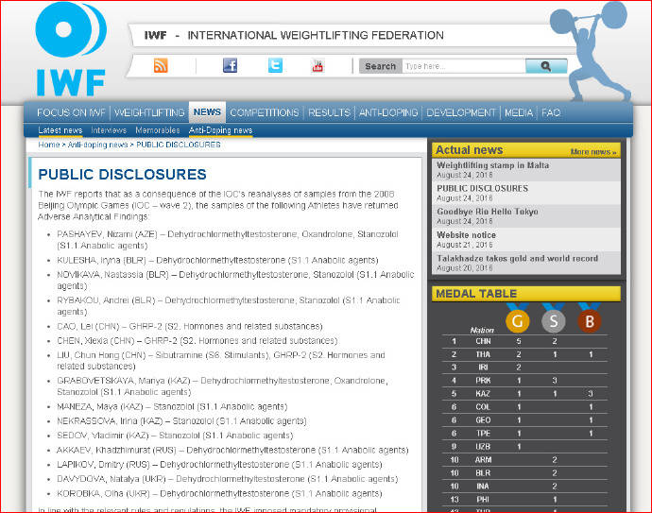Image resolution: width=652 pixels, height=513 pixels.
Task: Open PUBLIC DISCLOSURES item in Actual news
Action: coord(482,188)
